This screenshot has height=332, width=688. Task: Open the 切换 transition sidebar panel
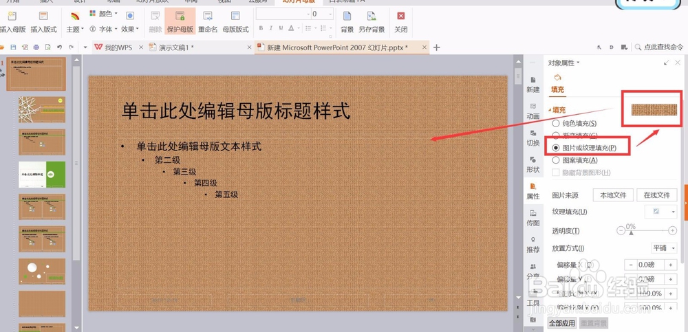[x=533, y=139]
